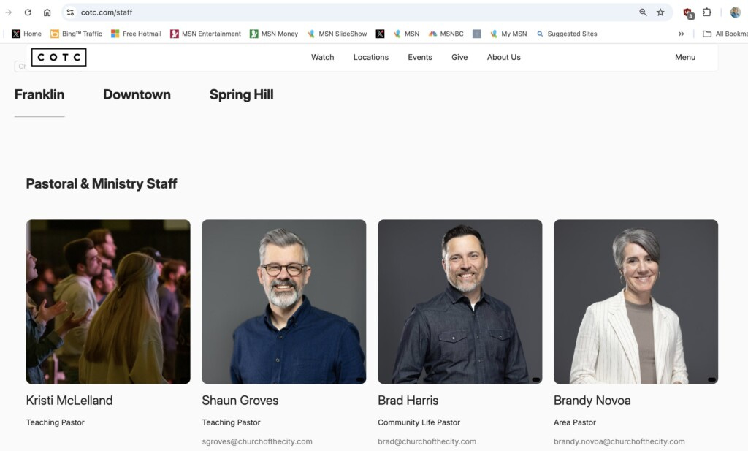Click the unlabeled gray square bookmark icon
748x451 pixels.
476,34
